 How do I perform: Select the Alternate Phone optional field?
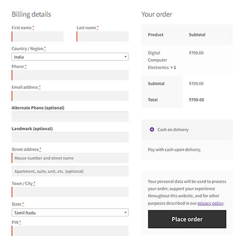tap(70, 116)
